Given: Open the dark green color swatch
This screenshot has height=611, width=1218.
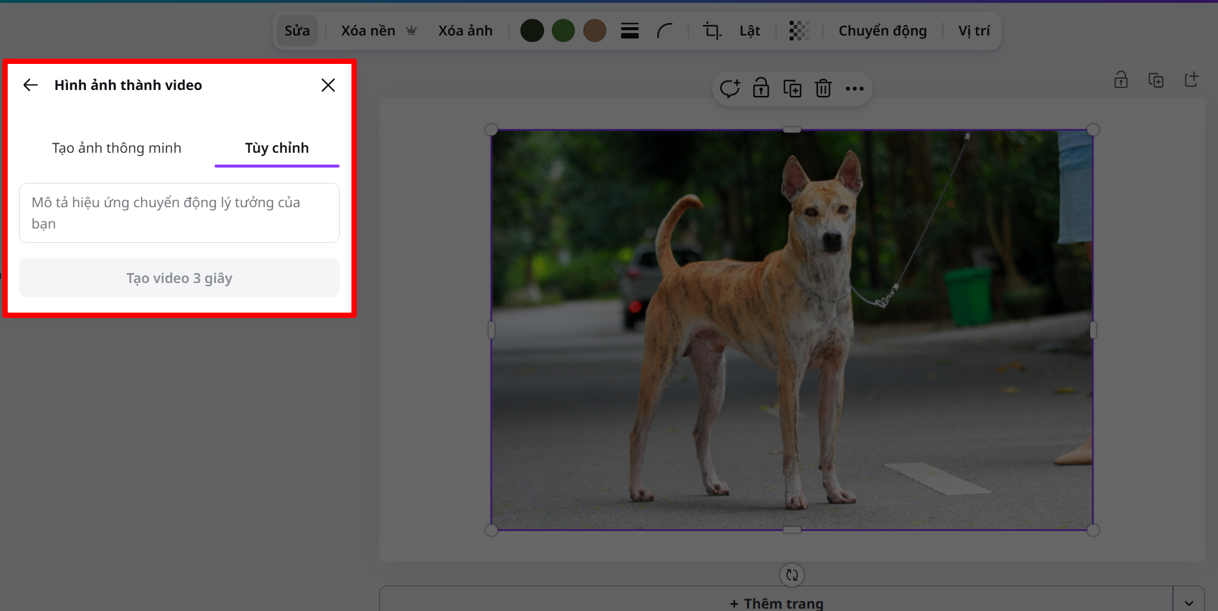Looking at the screenshot, I should [532, 30].
